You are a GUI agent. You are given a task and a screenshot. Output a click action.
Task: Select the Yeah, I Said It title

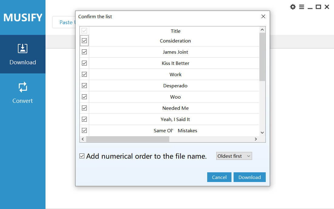click(x=175, y=119)
